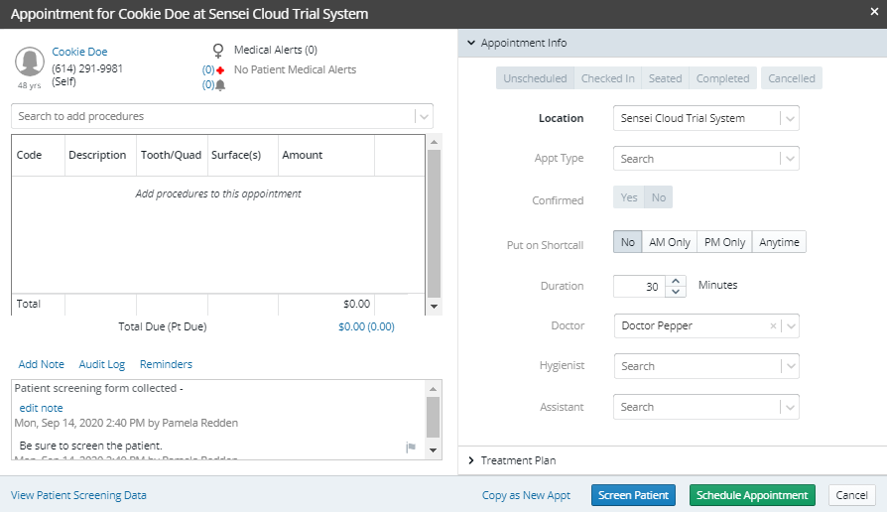887x512 pixels.
Task: Open the Appt Type dropdown
Action: coord(706,159)
